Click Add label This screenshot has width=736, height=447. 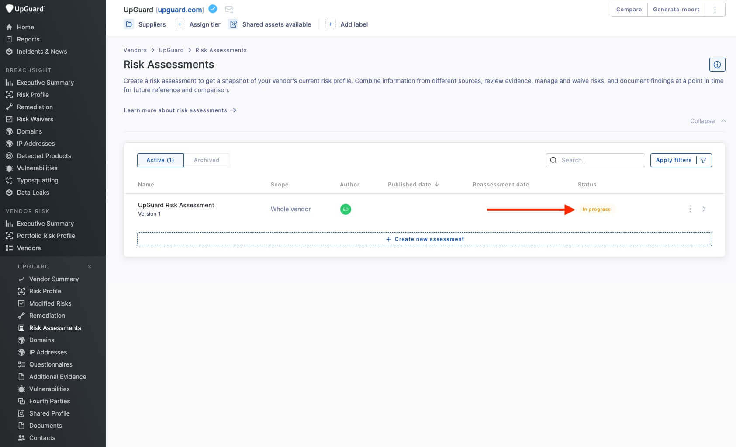[347, 24]
